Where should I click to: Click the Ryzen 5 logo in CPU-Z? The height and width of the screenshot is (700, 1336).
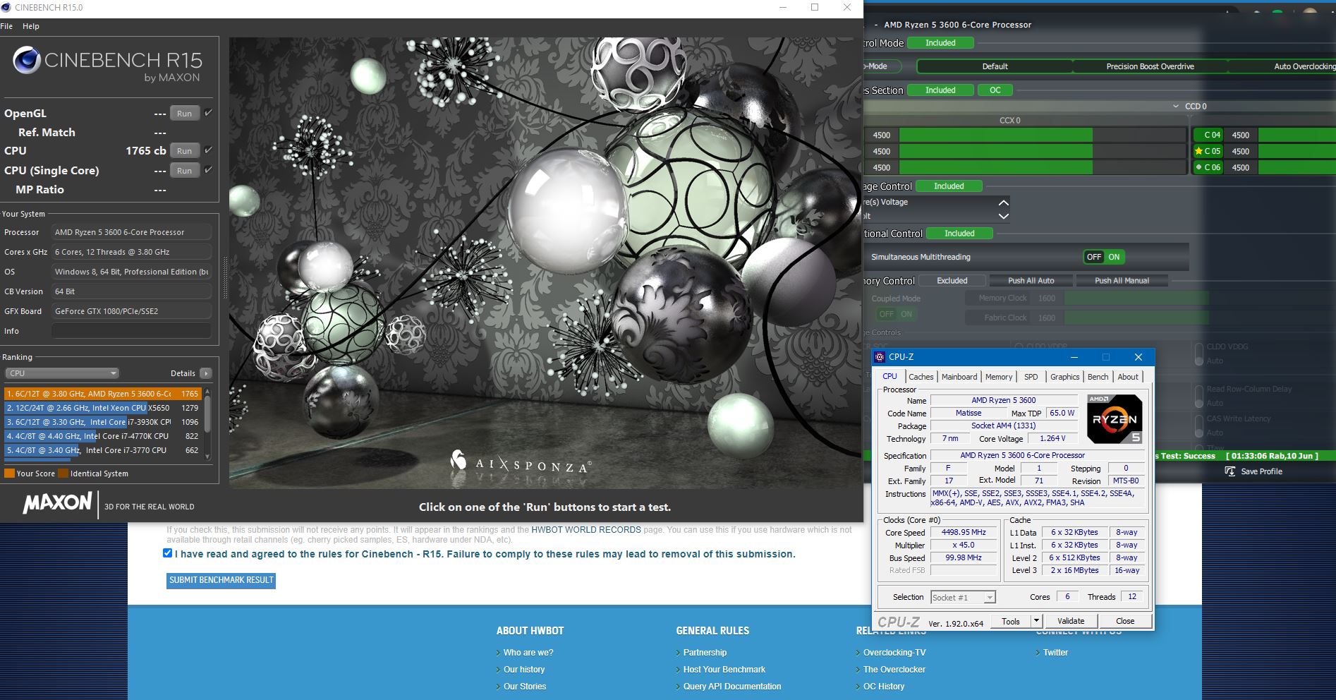click(1115, 418)
